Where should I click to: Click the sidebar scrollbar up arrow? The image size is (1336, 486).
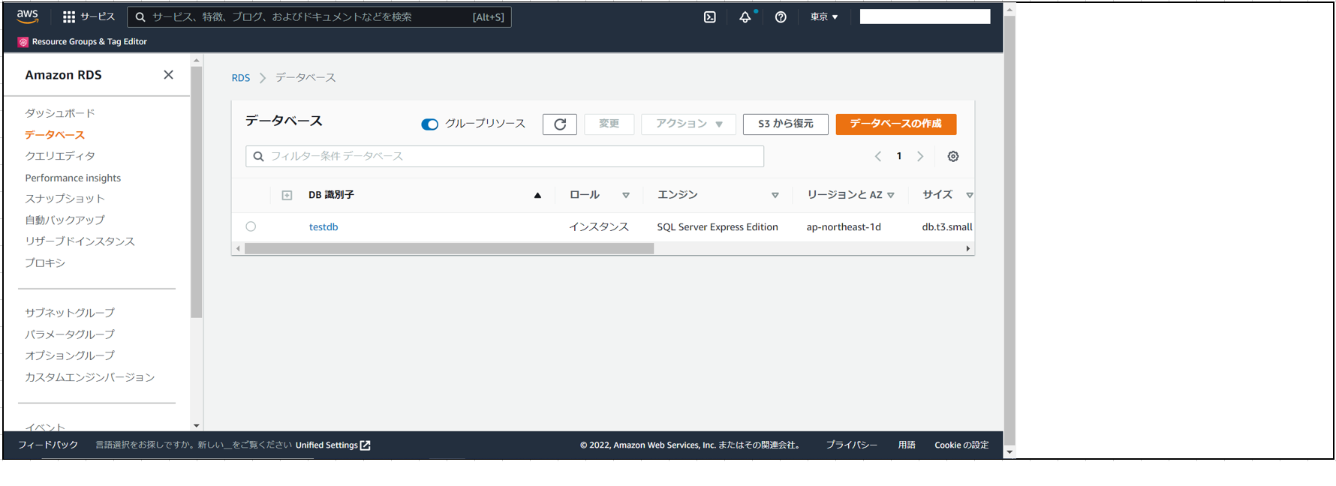[197, 61]
